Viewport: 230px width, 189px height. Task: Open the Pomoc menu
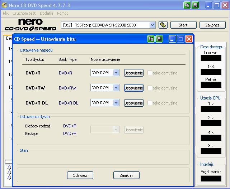tap(63, 13)
